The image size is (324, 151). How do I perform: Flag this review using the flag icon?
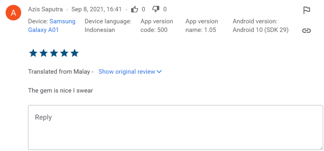point(306,10)
